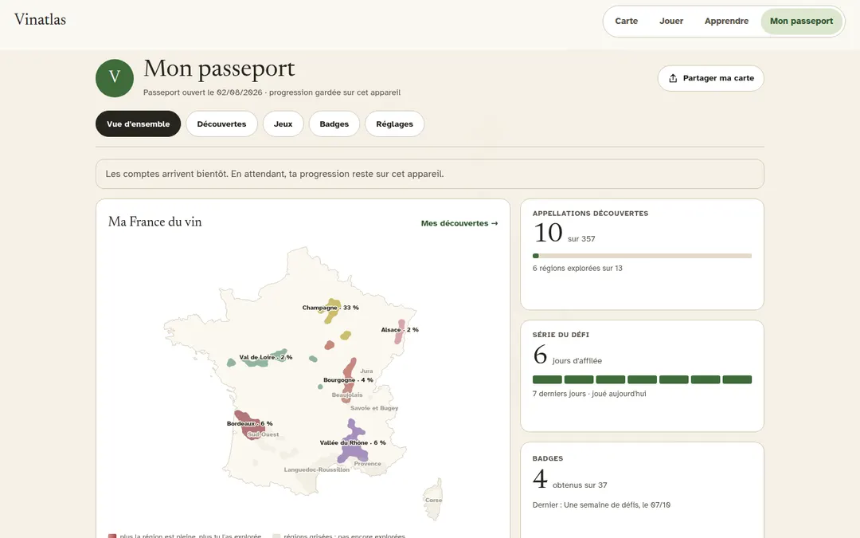Image resolution: width=860 pixels, height=538 pixels.
Task: Click the Partager ma carte label
Action: click(718, 78)
